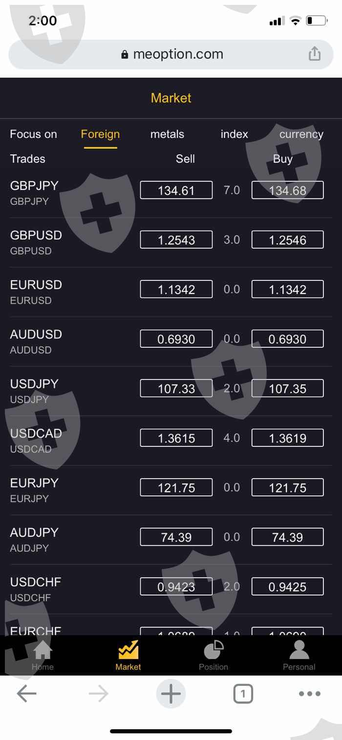
Task: Tap GBPJPY sell price 134.61
Action: (x=176, y=190)
